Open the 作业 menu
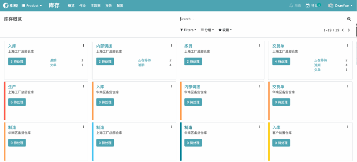This screenshot has width=357, height=162. pos(82,6)
